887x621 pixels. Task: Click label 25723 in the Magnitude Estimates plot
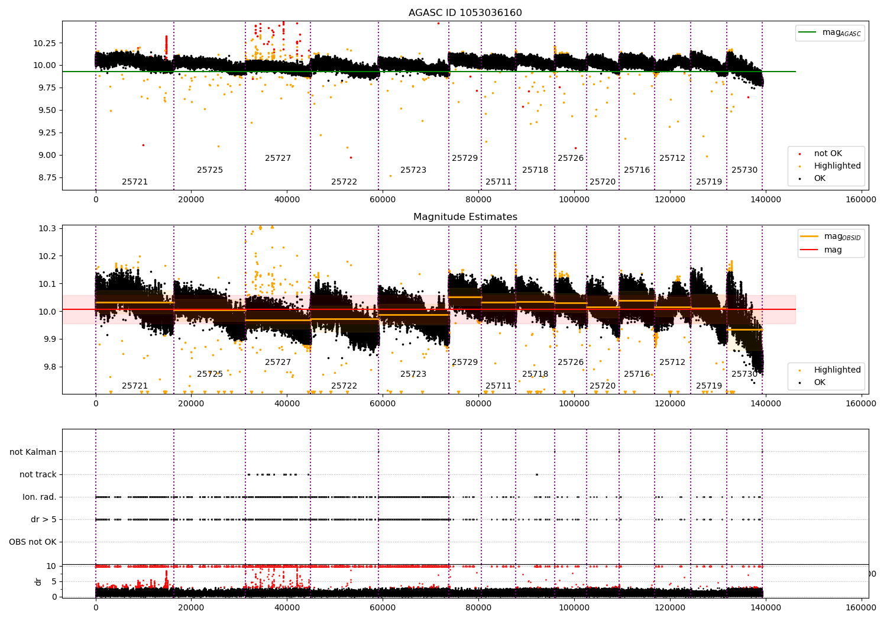413,374
